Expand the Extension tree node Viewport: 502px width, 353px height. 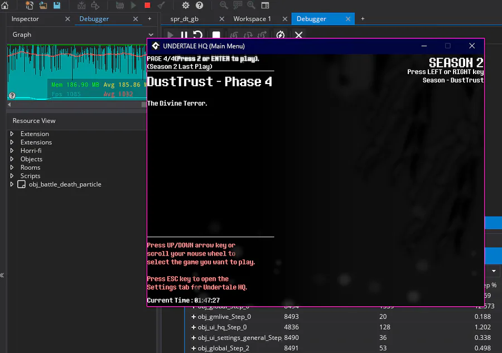pyautogui.click(x=12, y=134)
